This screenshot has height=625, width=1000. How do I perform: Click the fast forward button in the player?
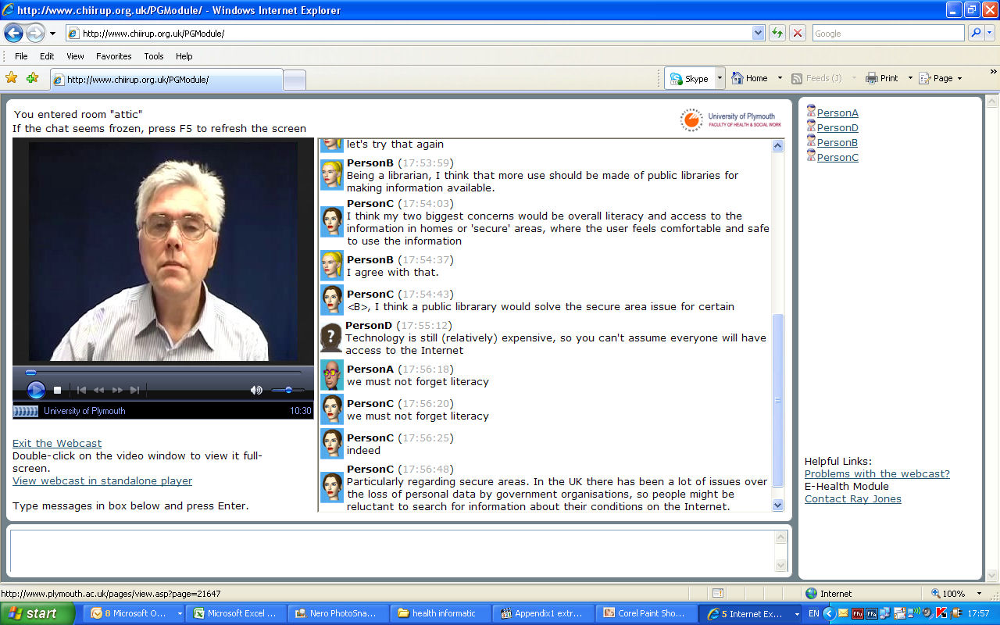tap(117, 390)
